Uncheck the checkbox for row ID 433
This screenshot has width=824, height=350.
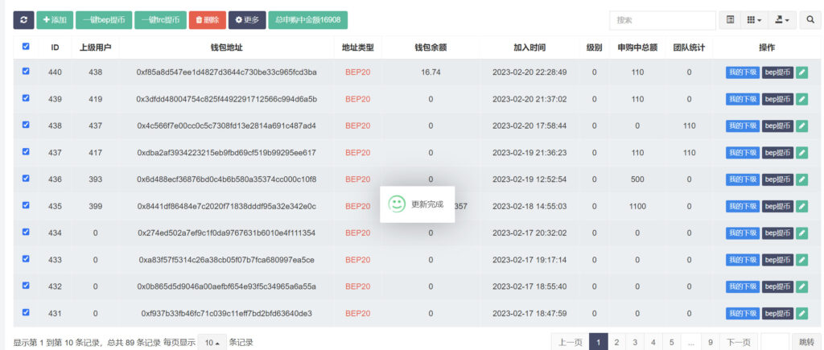(26, 258)
